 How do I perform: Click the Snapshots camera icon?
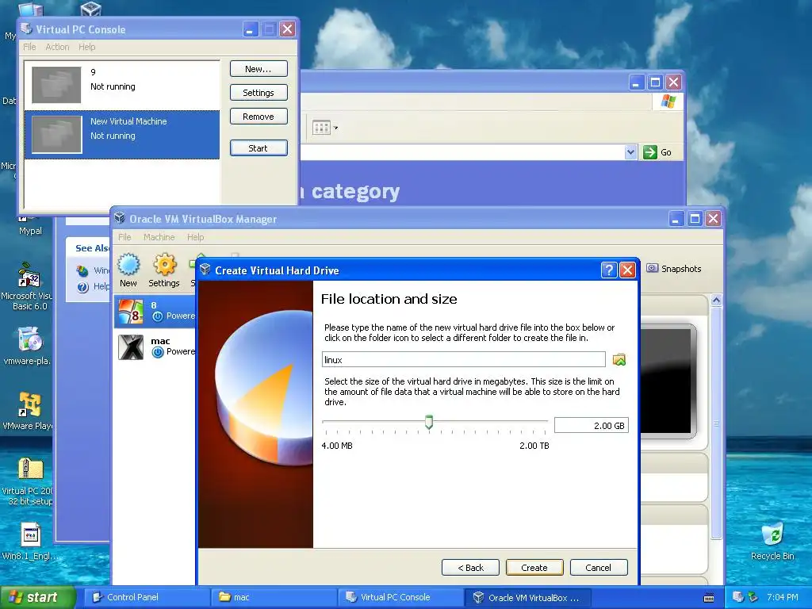click(x=652, y=268)
